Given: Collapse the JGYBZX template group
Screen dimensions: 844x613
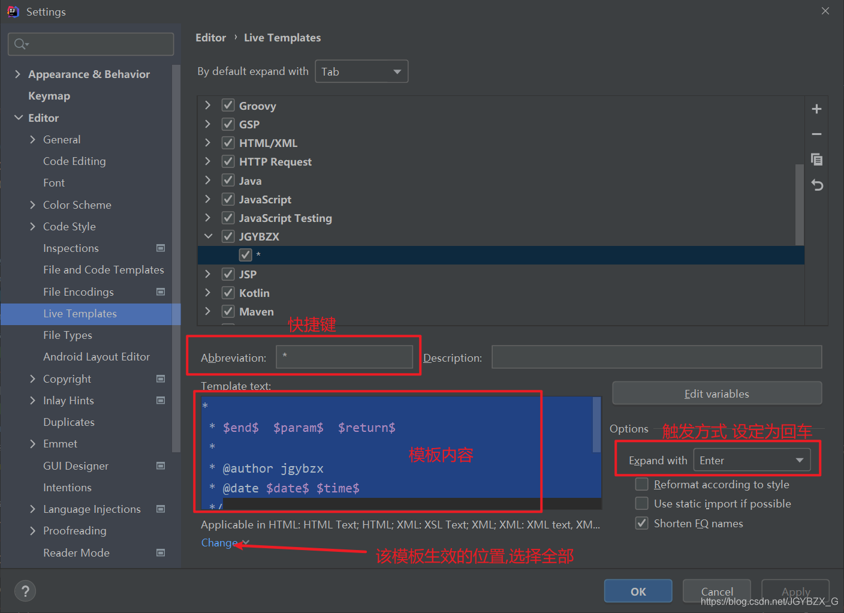Looking at the screenshot, I should pos(208,236).
